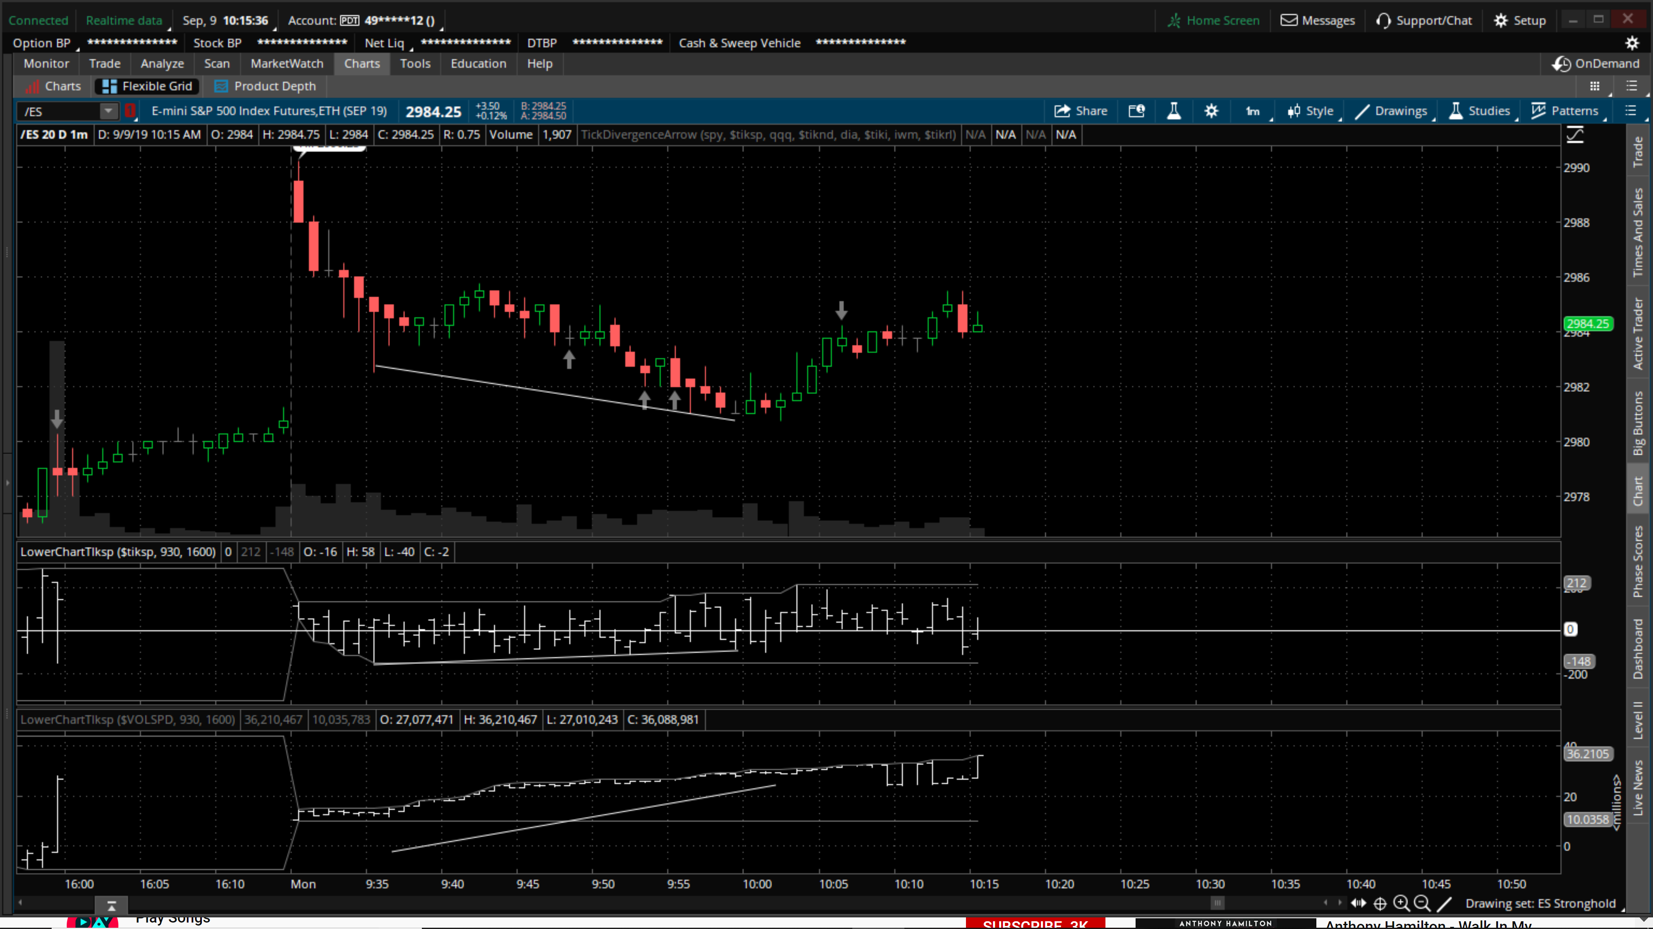Viewport: 1653px width, 929px height.
Task: Open the Tools tab
Action: [415, 64]
